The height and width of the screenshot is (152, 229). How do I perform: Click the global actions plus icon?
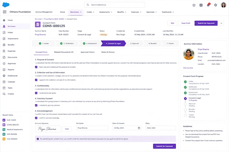pyautogui.click(x=201, y=5)
